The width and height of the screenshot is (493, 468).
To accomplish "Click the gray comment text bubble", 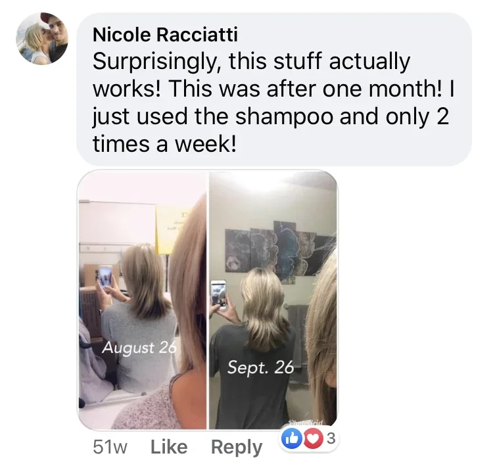I will [x=274, y=89].
